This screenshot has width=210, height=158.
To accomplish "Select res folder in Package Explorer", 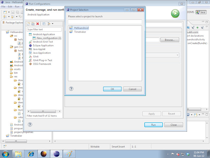I will (x=14, y=77).
